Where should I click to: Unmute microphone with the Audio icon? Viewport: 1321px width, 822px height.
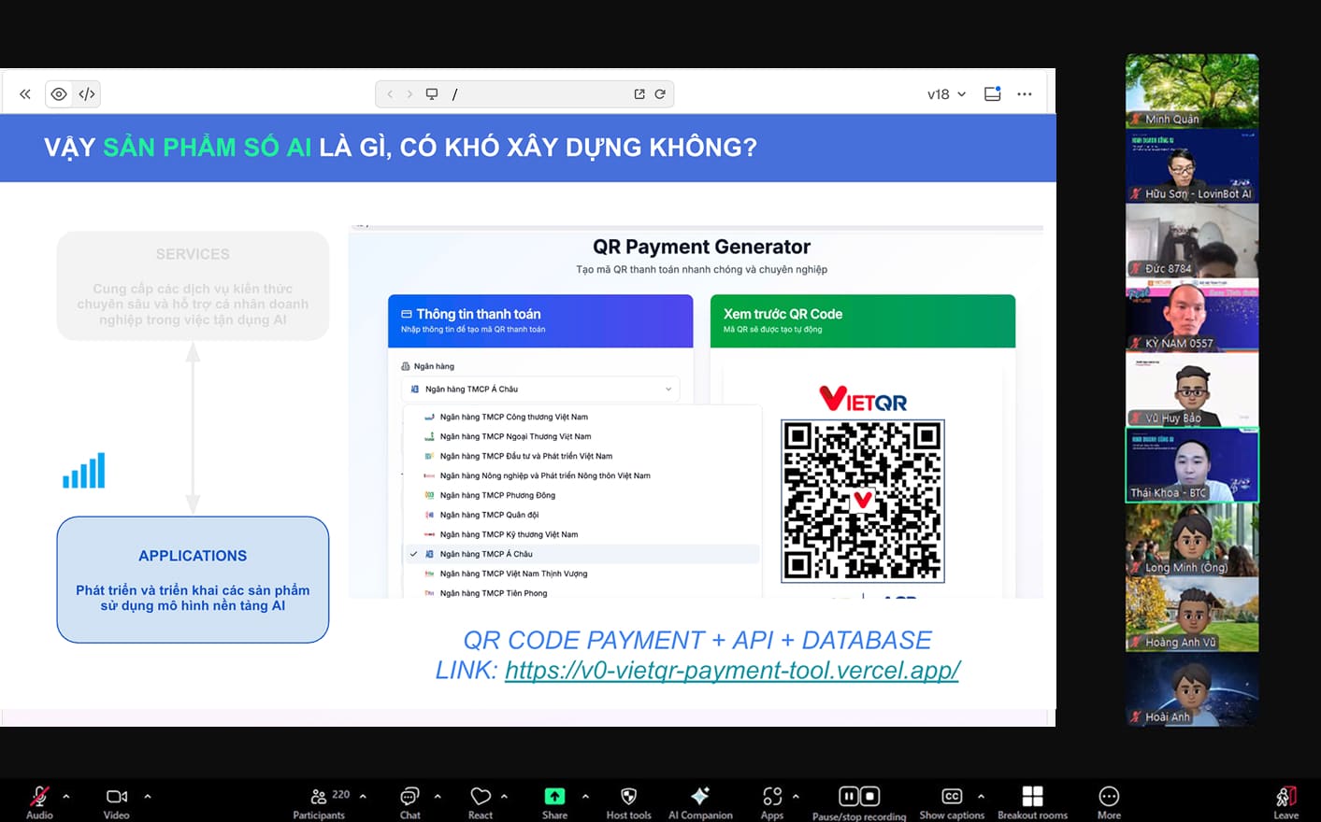[39, 797]
